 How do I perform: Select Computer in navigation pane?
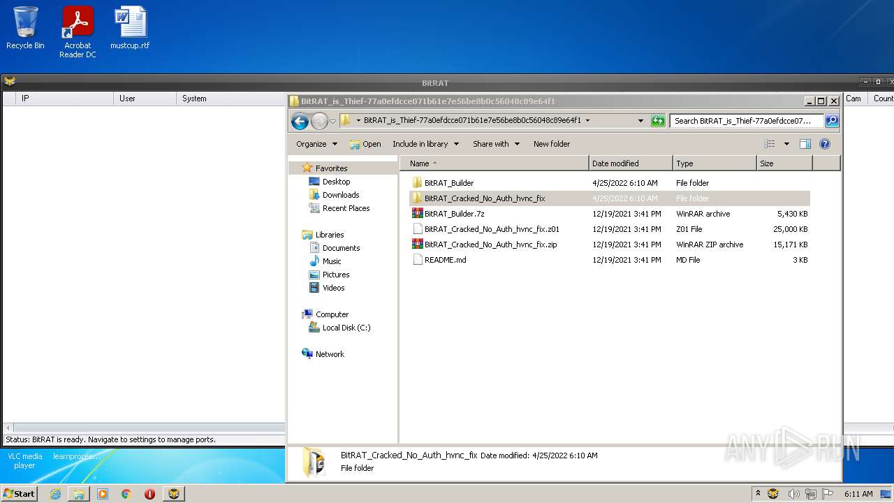pos(332,314)
